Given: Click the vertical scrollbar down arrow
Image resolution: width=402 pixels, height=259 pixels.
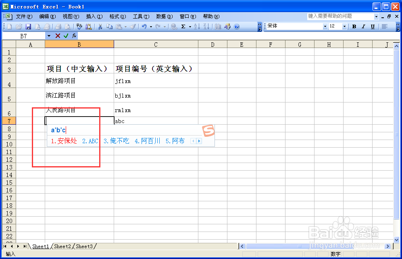Looking at the screenshot, I should click(x=396, y=240).
